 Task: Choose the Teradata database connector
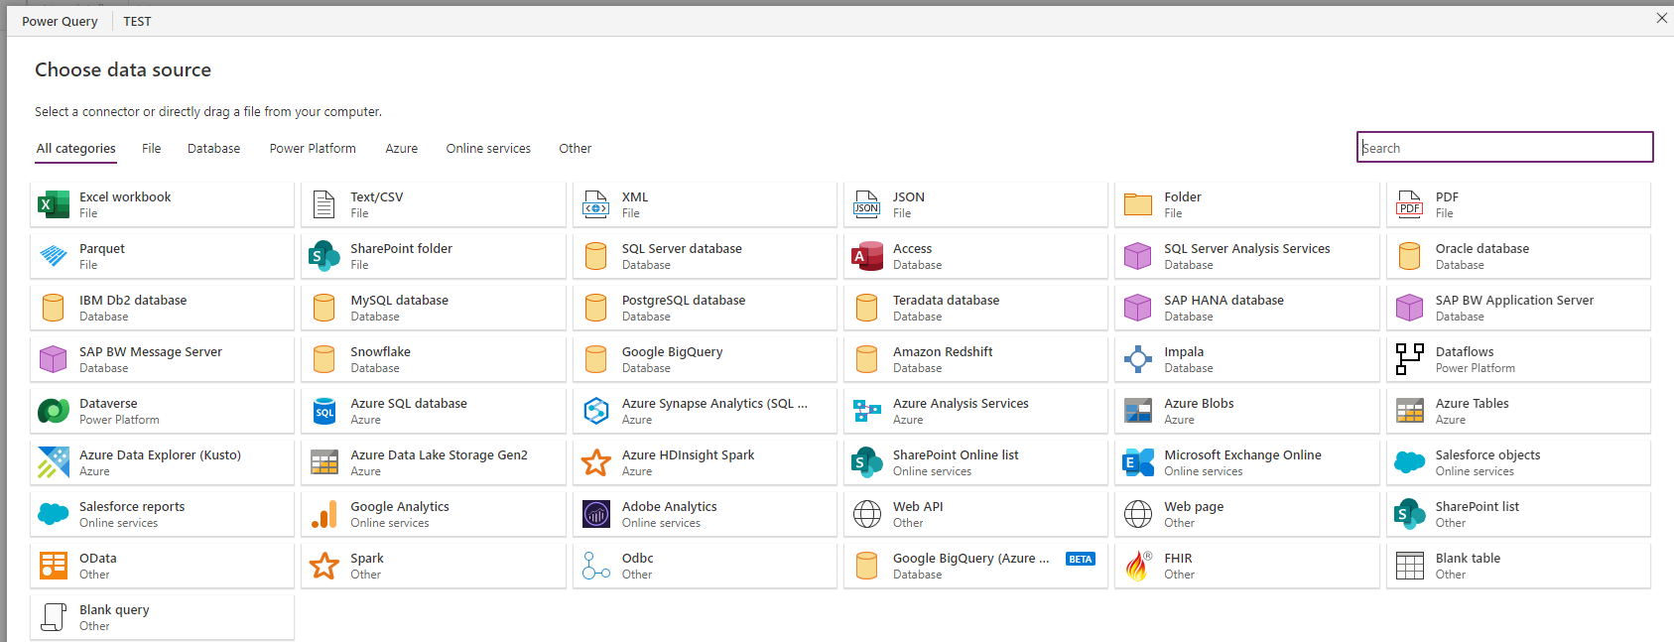coord(975,308)
